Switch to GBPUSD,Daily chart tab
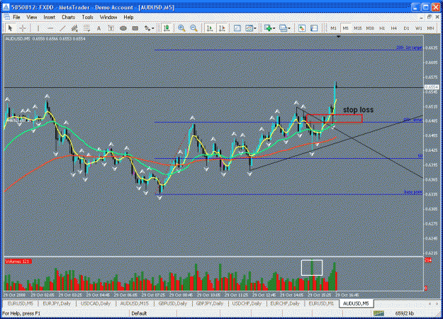The height and width of the screenshot is (319, 443). (173, 303)
